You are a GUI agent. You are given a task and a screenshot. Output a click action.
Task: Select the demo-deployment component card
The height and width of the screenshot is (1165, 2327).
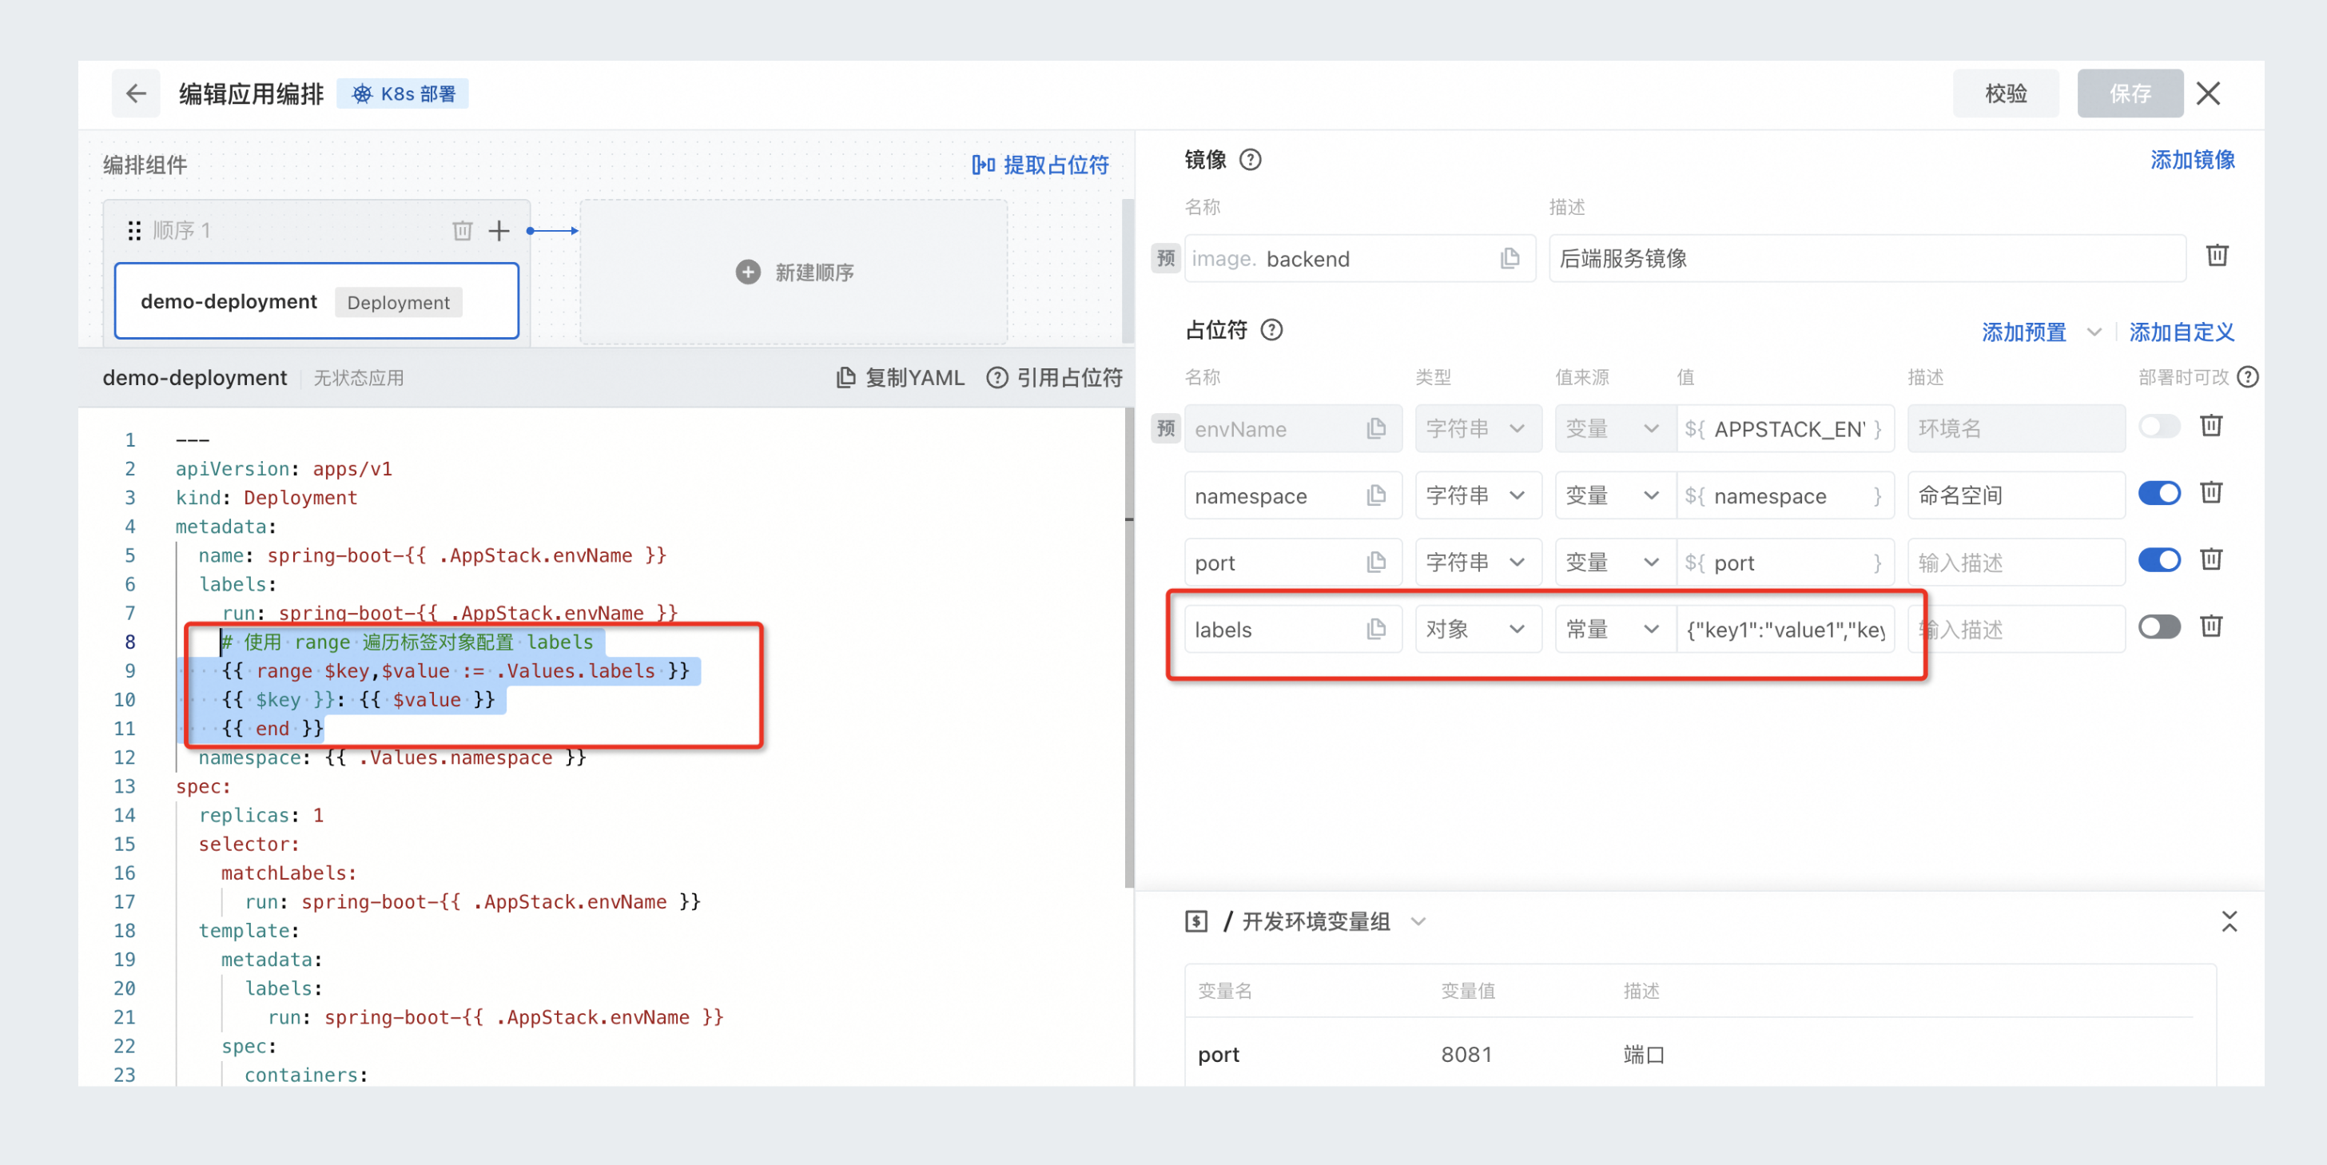tap(316, 301)
